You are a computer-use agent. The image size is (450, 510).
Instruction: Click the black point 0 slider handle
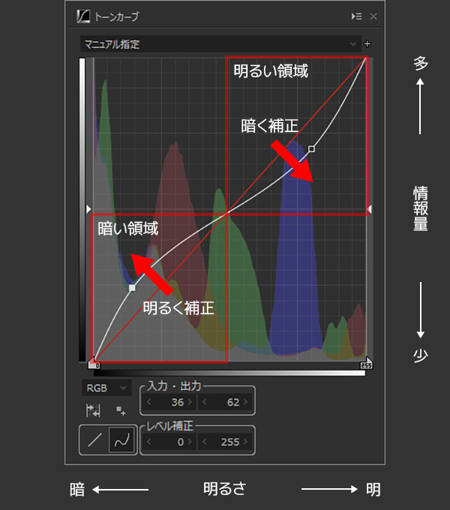(x=94, y=363)
